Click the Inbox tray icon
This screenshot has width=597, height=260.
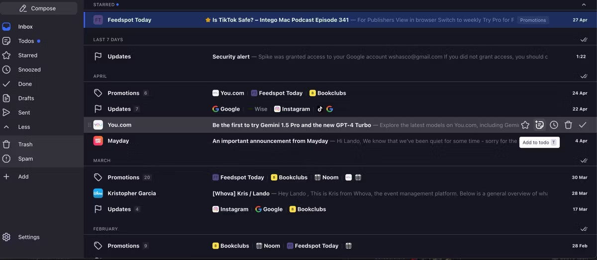click(x=6, y=27)
